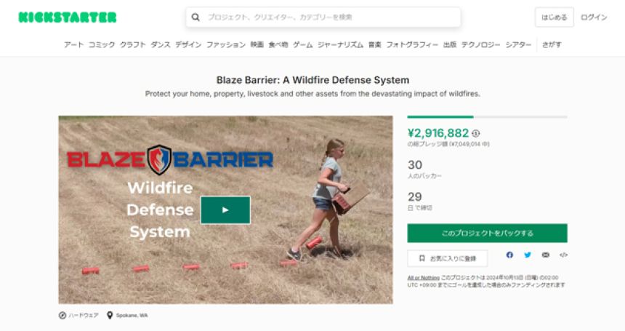This screenshot has width=625, height=331.
Task: Open the ログイン link
Action: tap(594, 17)
